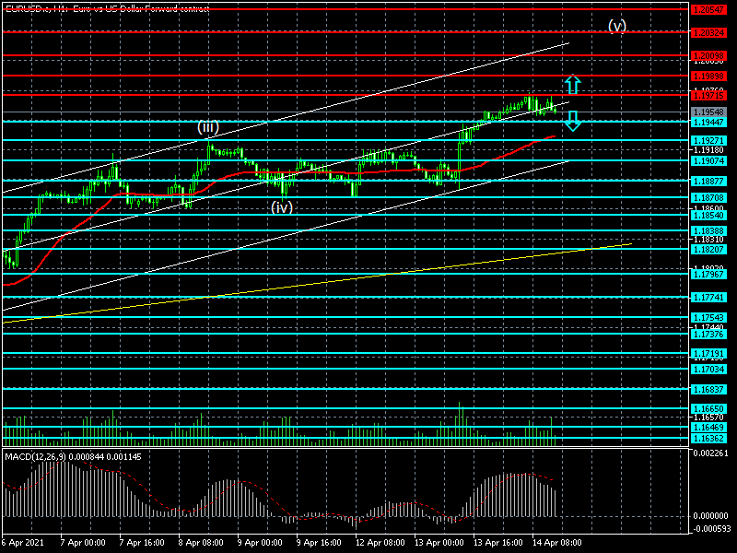This screenshot has width=737, height=553.
Task: Select the 1.19898 red price label
Action: coord(708,76)
